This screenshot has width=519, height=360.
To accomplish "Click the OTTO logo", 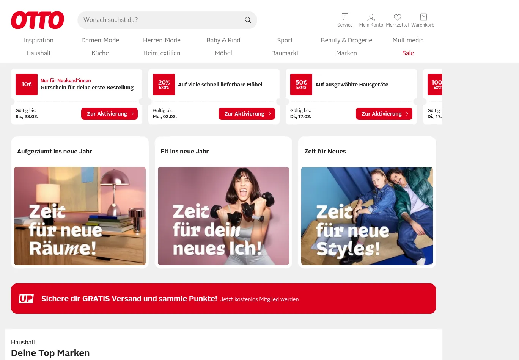I will [x=38, y=20].
